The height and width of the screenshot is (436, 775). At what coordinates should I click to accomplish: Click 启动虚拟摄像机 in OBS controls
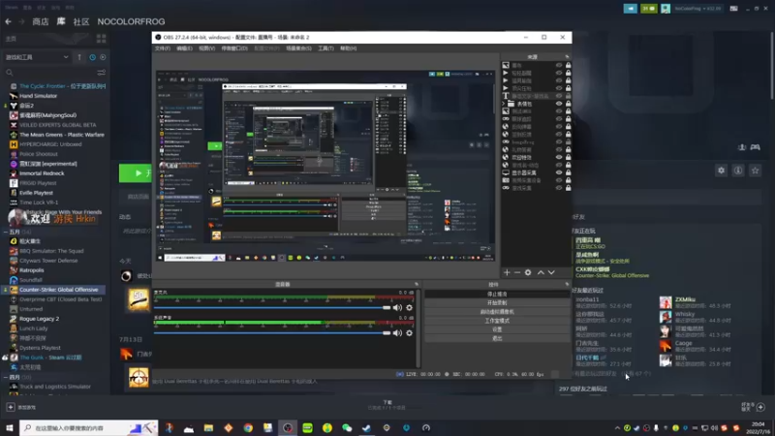pos(497,312)
